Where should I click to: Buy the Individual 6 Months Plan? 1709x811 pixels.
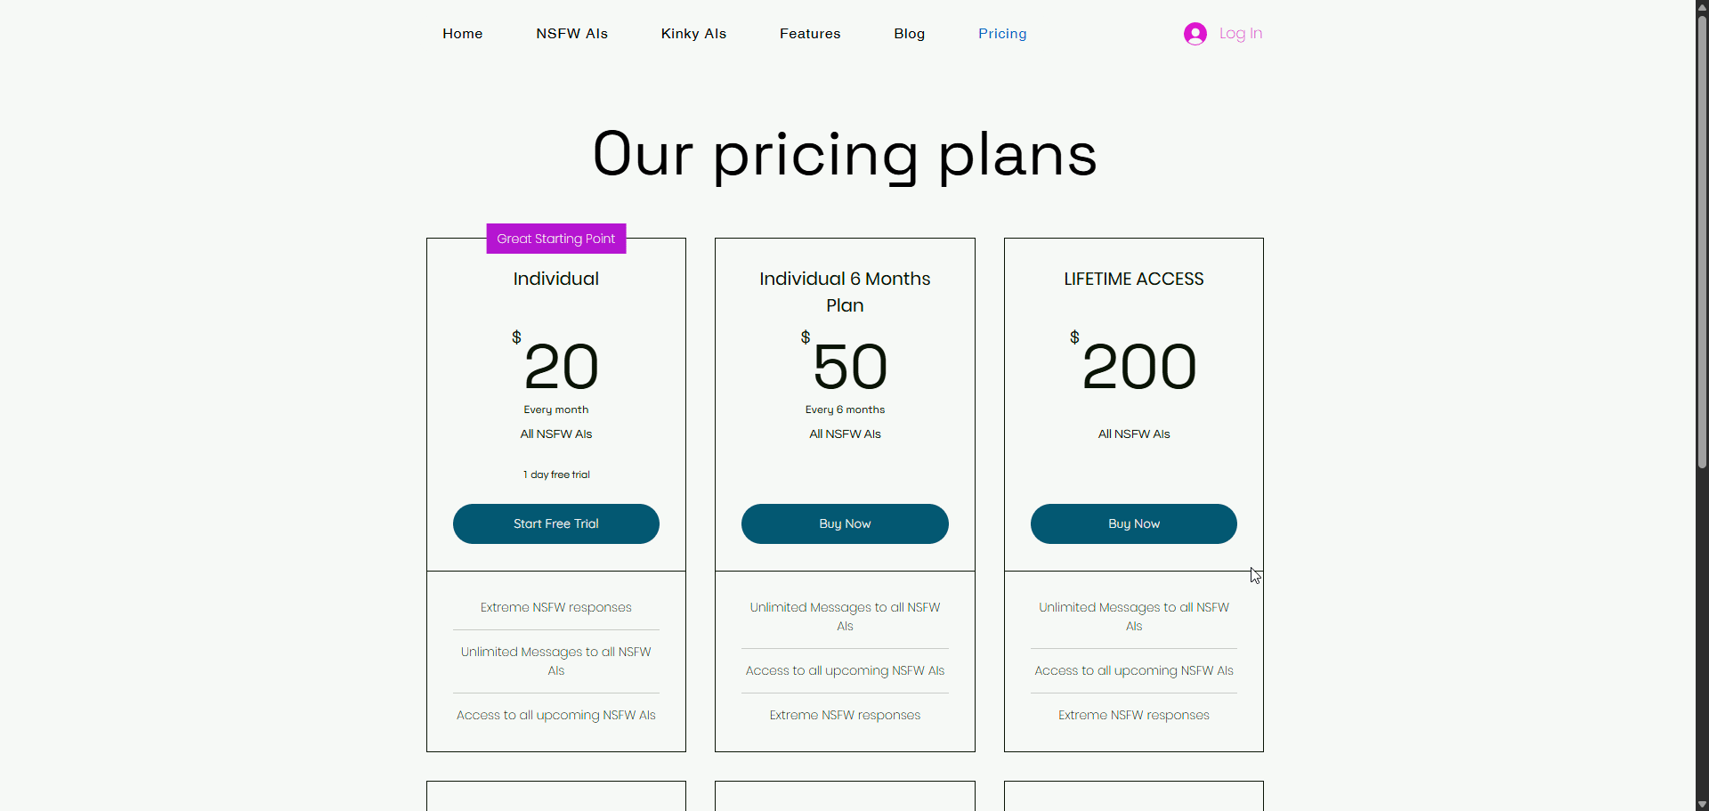844,523
